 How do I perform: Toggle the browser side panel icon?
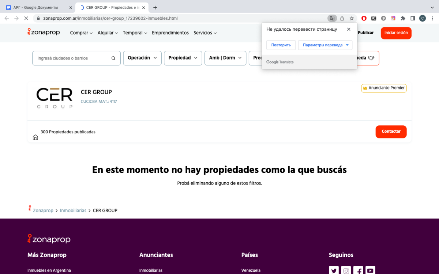coord(413,18)
